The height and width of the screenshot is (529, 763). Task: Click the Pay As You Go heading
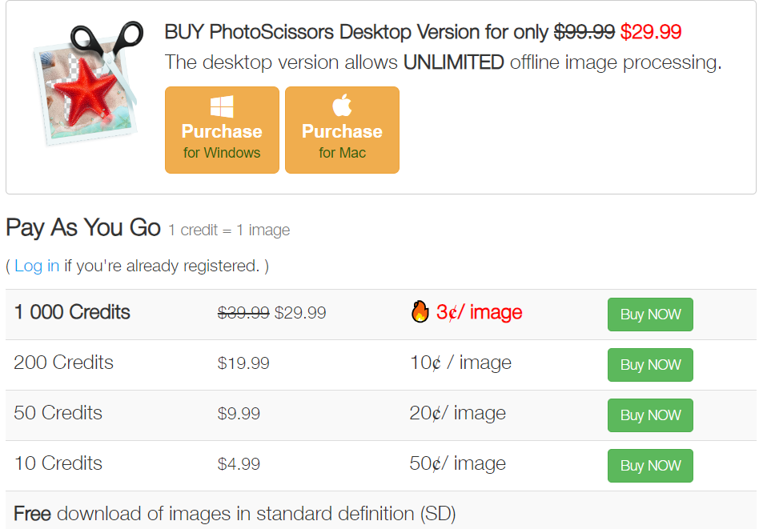click(x=83, y=227)
